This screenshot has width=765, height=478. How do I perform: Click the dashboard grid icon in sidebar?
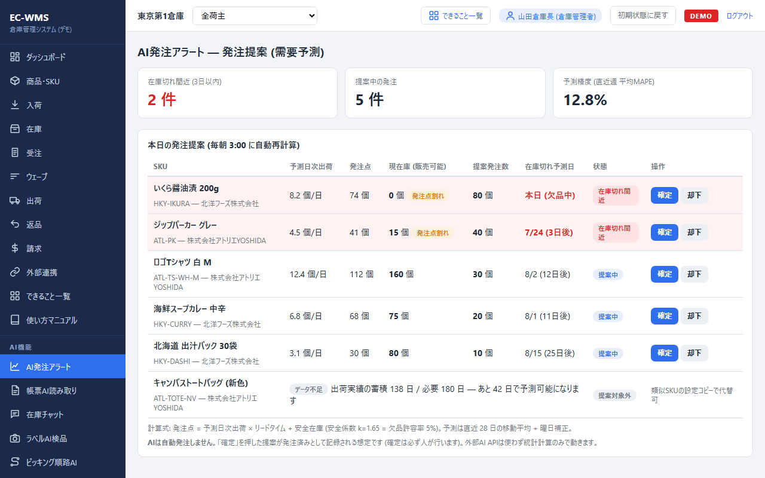tap(15, 57)
